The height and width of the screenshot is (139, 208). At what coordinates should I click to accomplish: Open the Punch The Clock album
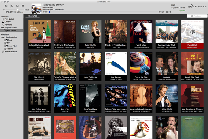pos(192,67)
